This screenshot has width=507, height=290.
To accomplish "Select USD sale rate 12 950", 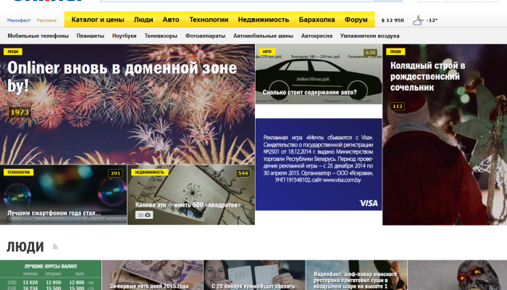I will point(54,283).
